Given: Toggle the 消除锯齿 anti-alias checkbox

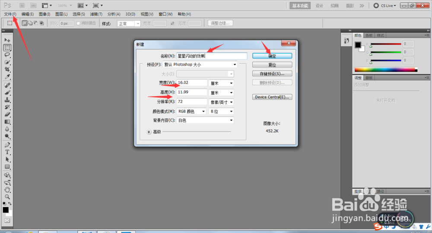Looking at the screenshot, I should (x=78, y=23).
